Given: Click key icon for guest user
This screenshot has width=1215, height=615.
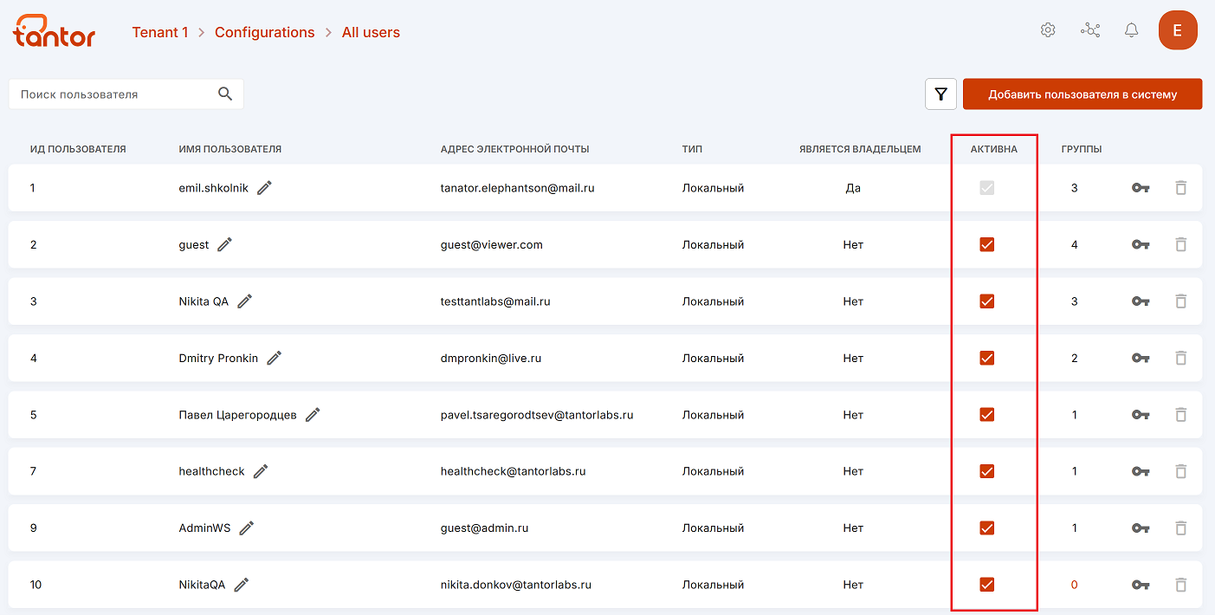Looking at the screenshot, I should pyautogui.click(x=1141, y=245).
